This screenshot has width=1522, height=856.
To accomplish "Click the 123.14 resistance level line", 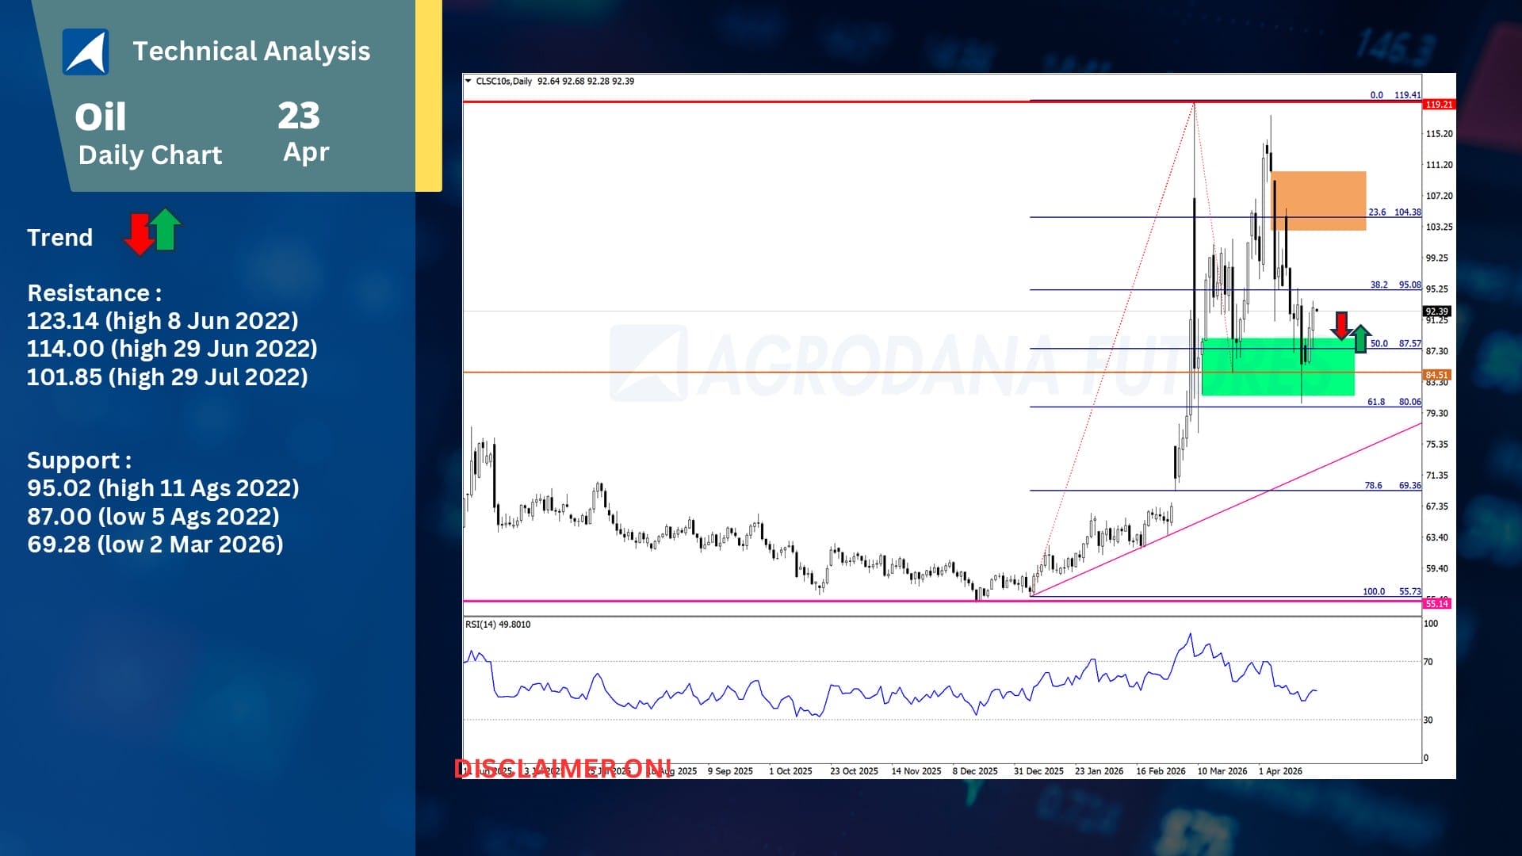I will 163,321.
